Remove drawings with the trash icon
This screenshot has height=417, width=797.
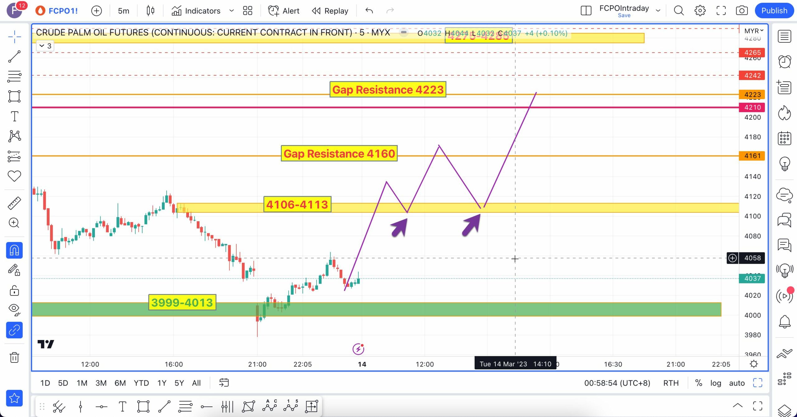[14, 357]
